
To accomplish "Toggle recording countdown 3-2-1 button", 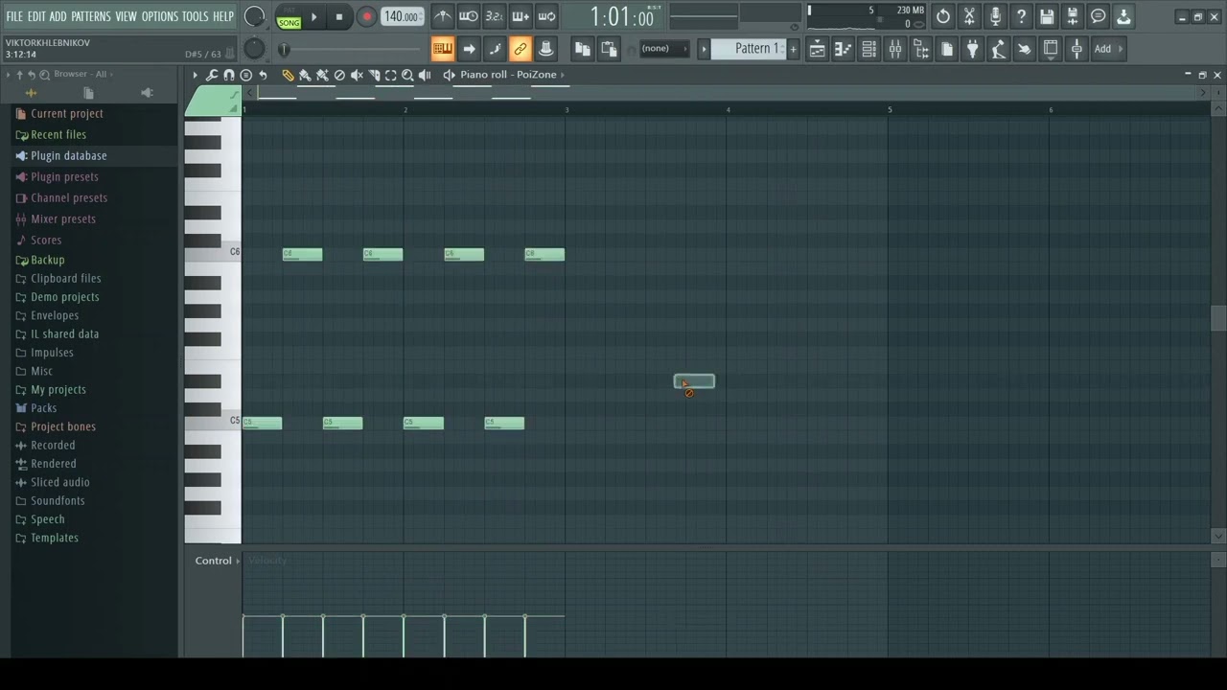I will click(495, 16).
